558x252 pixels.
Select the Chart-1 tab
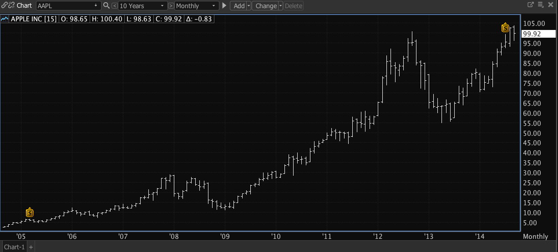pos(13,247)
